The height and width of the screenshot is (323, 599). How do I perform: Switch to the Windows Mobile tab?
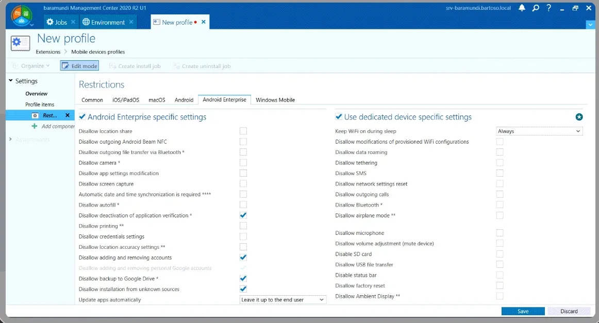275,100
